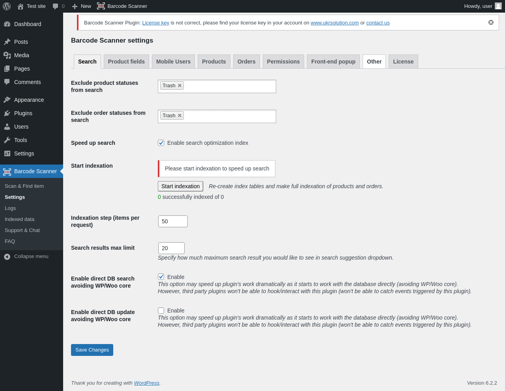Click the Tools wrench icon
The height and width of the screenshot is (391, 505).
[x=7, y=140]
